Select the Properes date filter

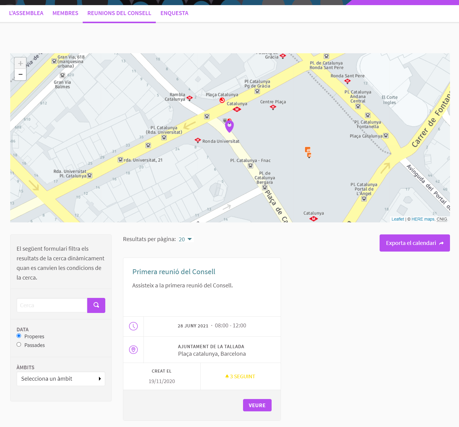(x=19, y=336)
